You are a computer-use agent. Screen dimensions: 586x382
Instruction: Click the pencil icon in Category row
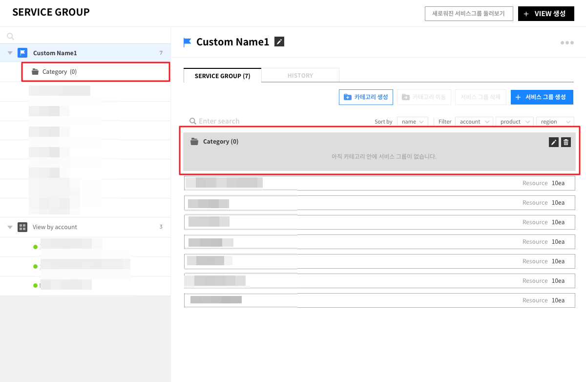[x=553, y=142]
